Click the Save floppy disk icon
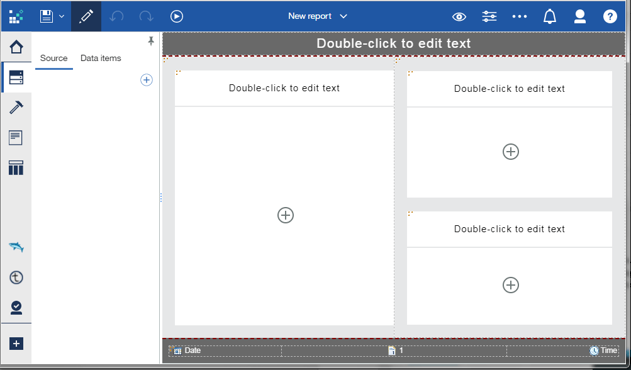This screenshot has height=370, width=631. pos(47,16)
